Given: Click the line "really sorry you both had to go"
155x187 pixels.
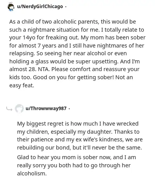Looking at the screenshot, I should click(x=74, y=165).
